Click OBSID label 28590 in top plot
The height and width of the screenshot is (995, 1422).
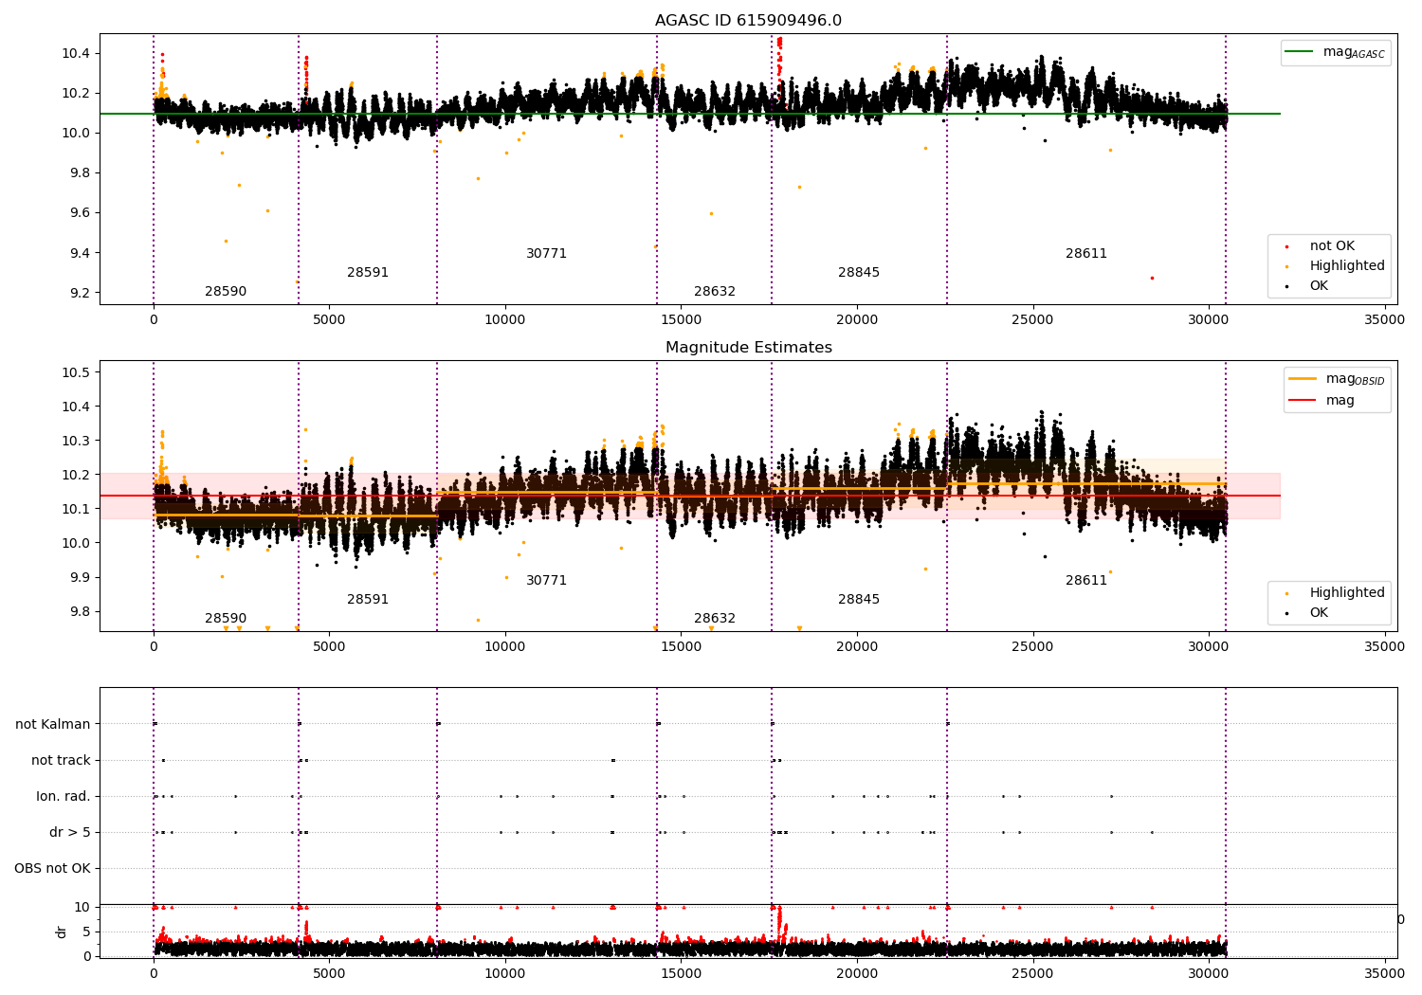[x=226, y=292]
